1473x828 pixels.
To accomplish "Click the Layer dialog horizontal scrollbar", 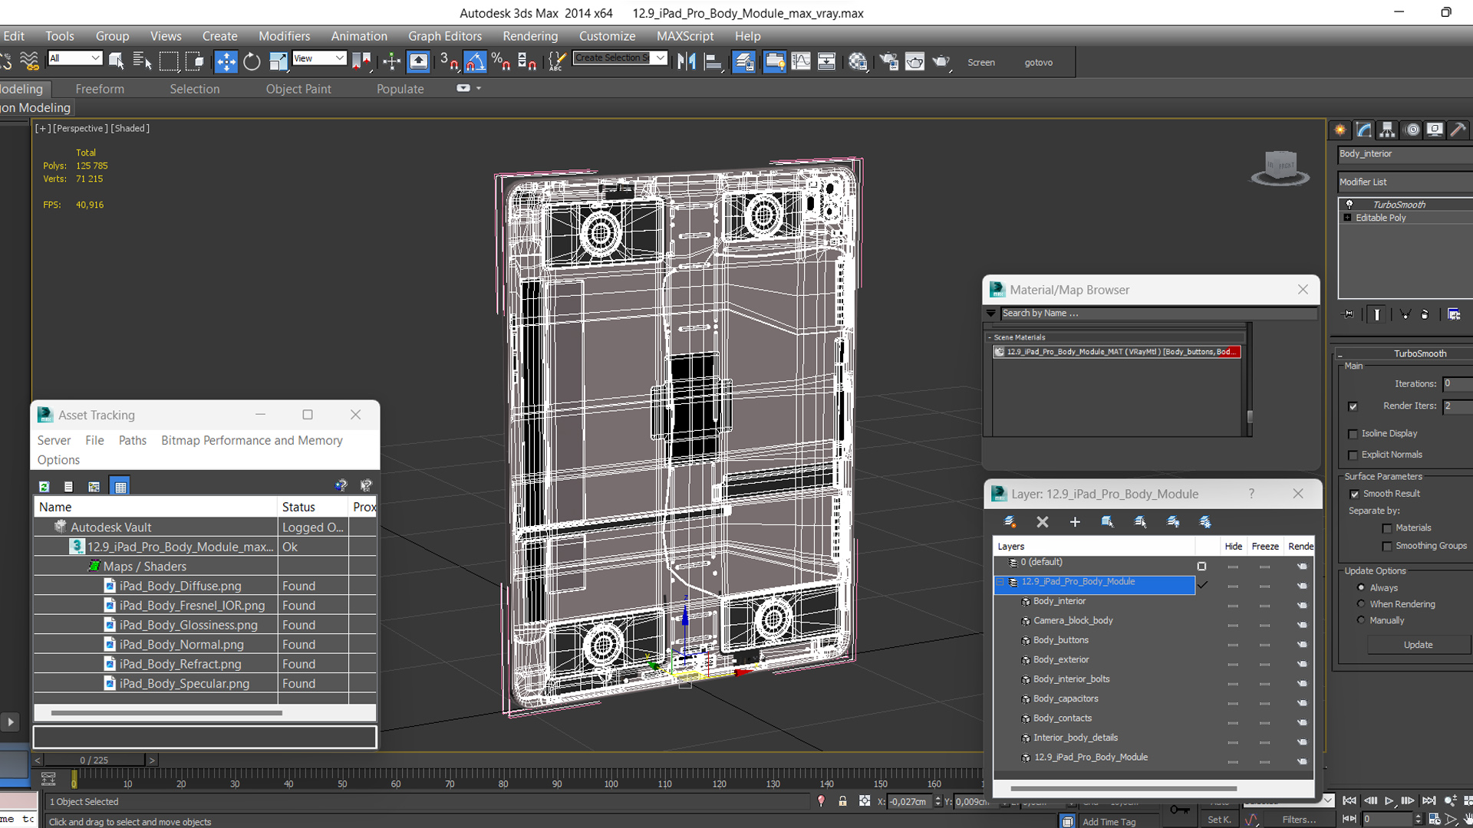I will tap(1123, 788).
